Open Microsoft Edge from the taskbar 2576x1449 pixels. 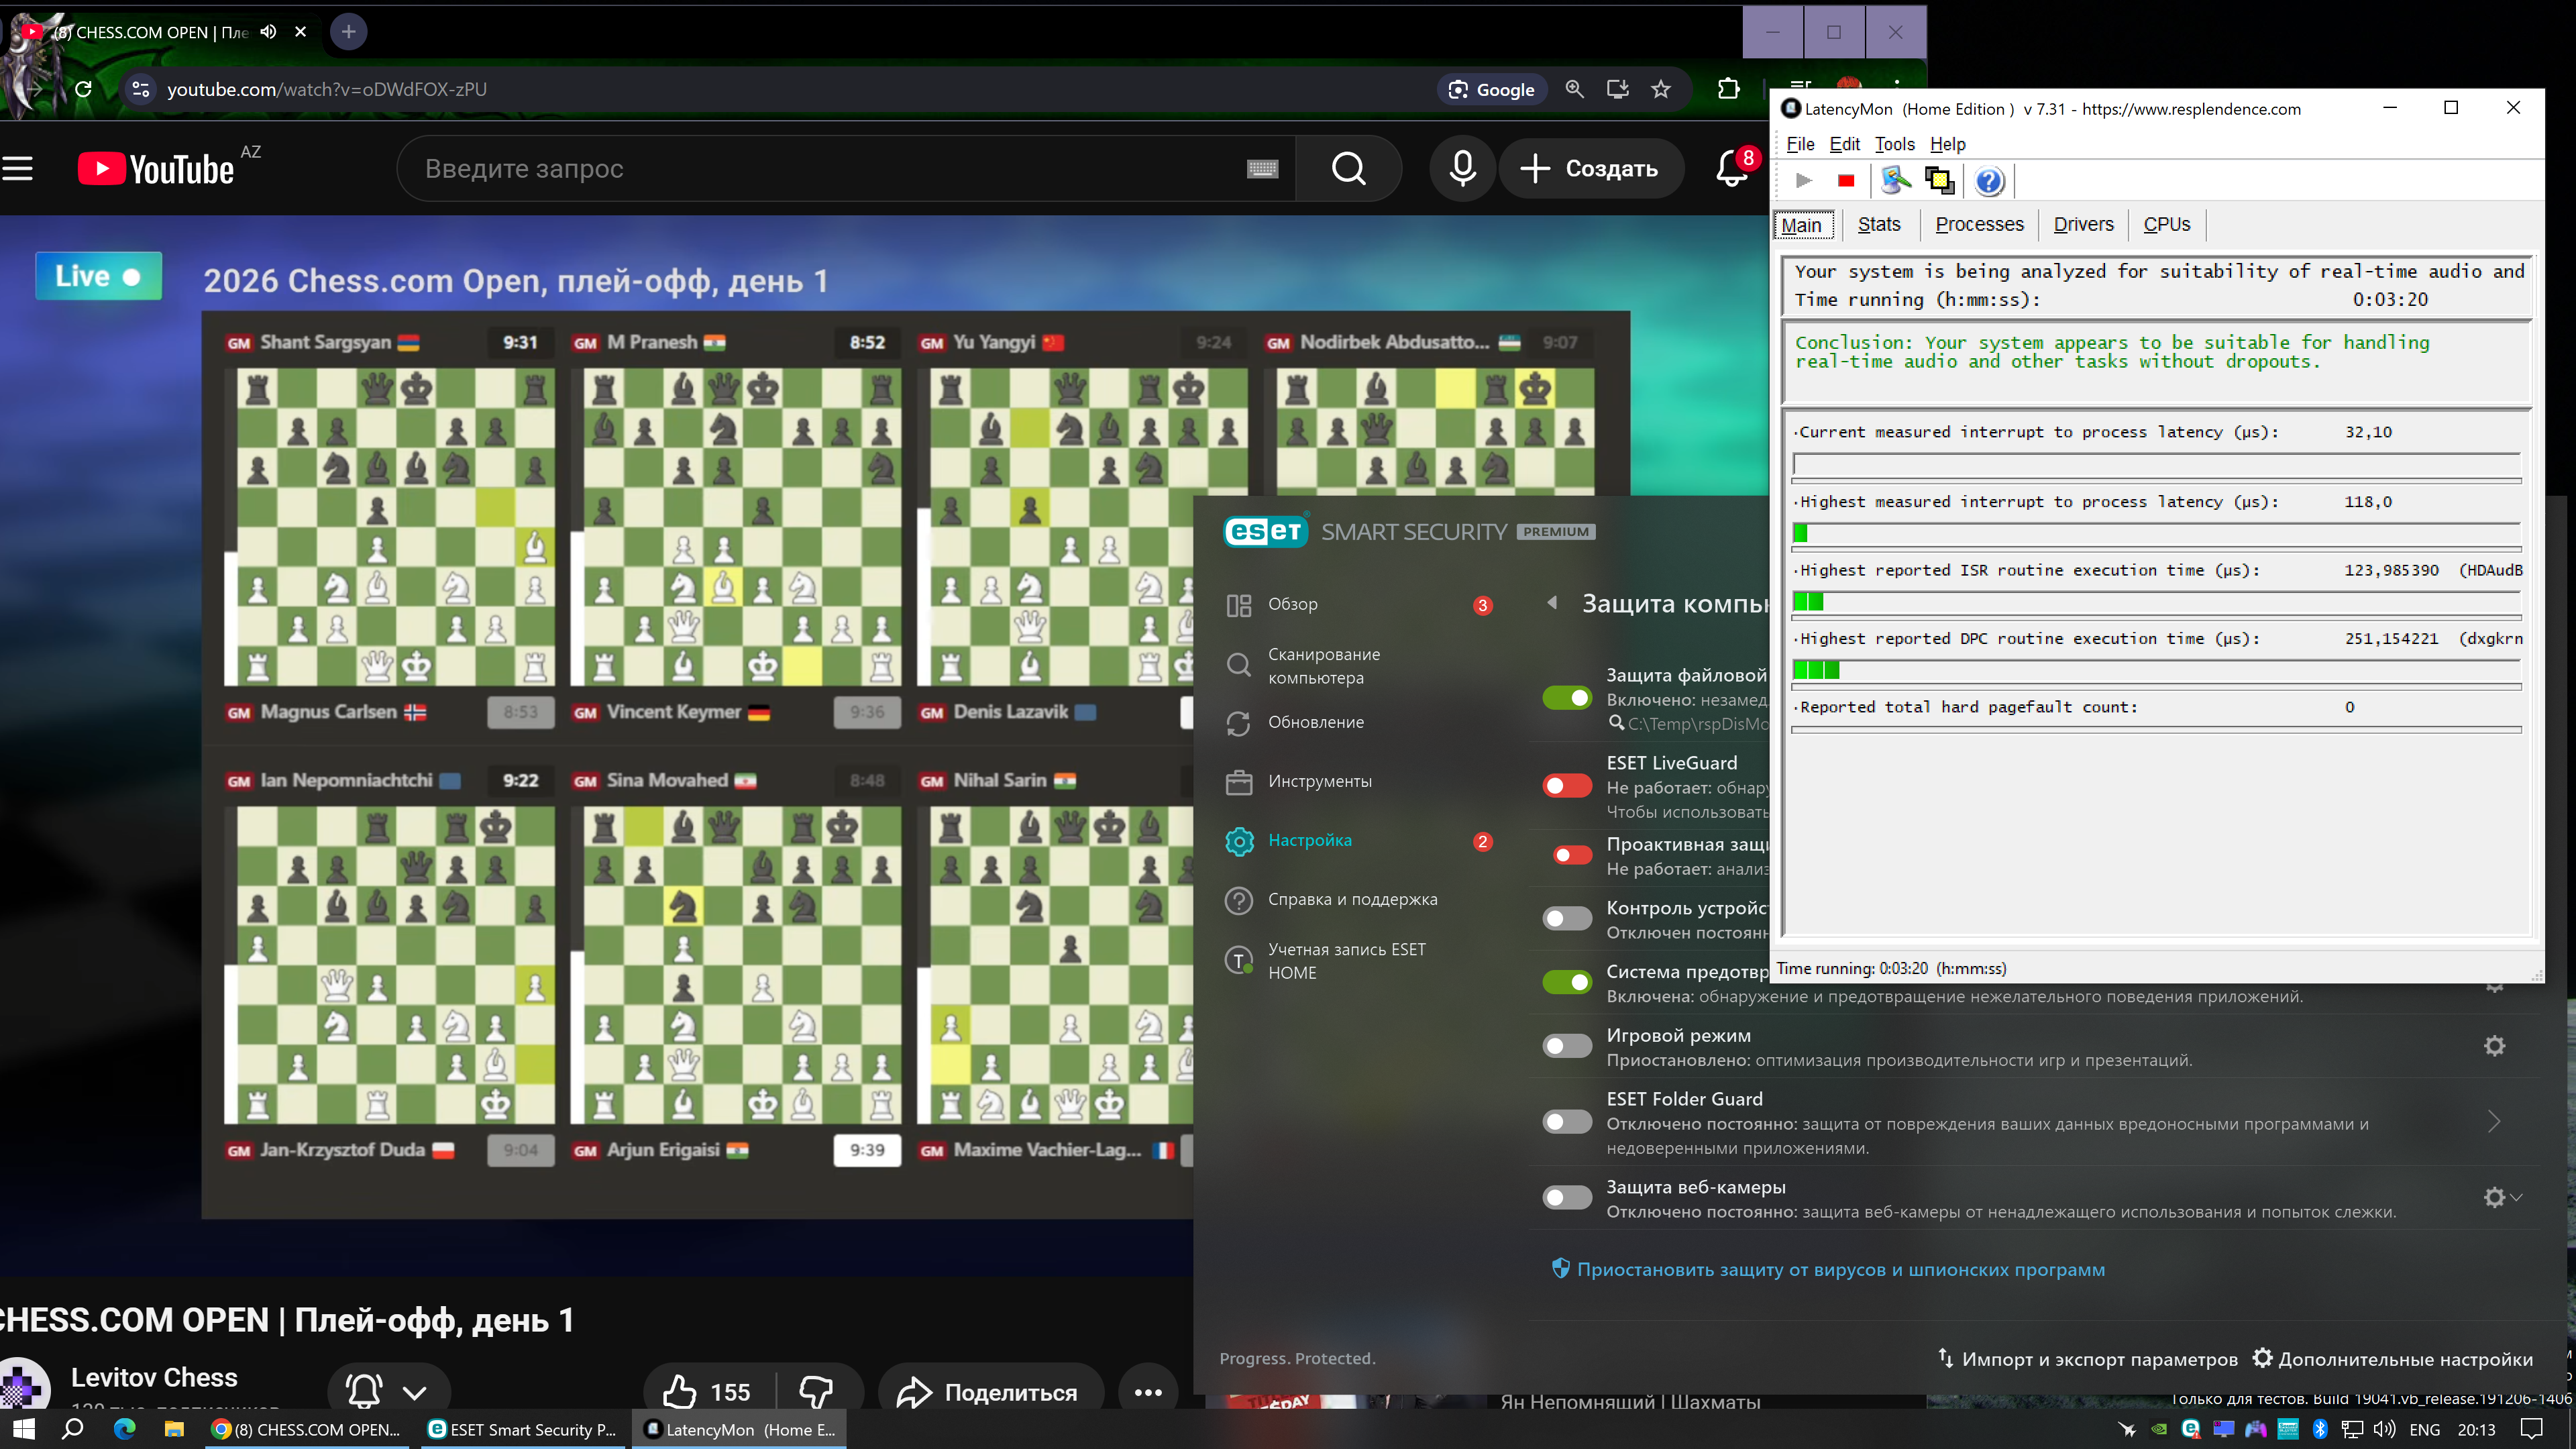point(124,1429)
